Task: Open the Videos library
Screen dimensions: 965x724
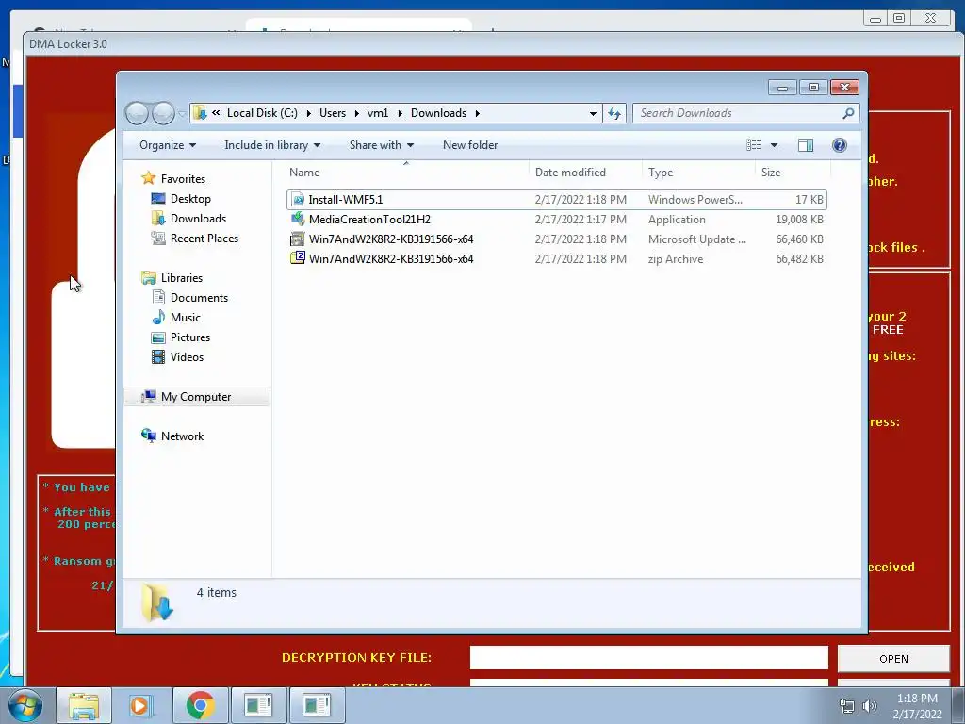Action: [x=187, y=357]
